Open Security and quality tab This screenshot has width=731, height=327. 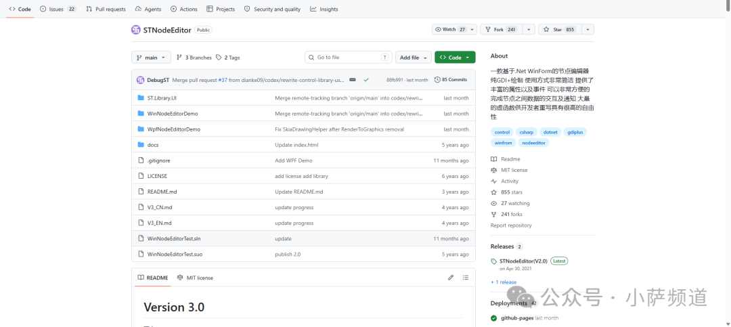(272, 9)
